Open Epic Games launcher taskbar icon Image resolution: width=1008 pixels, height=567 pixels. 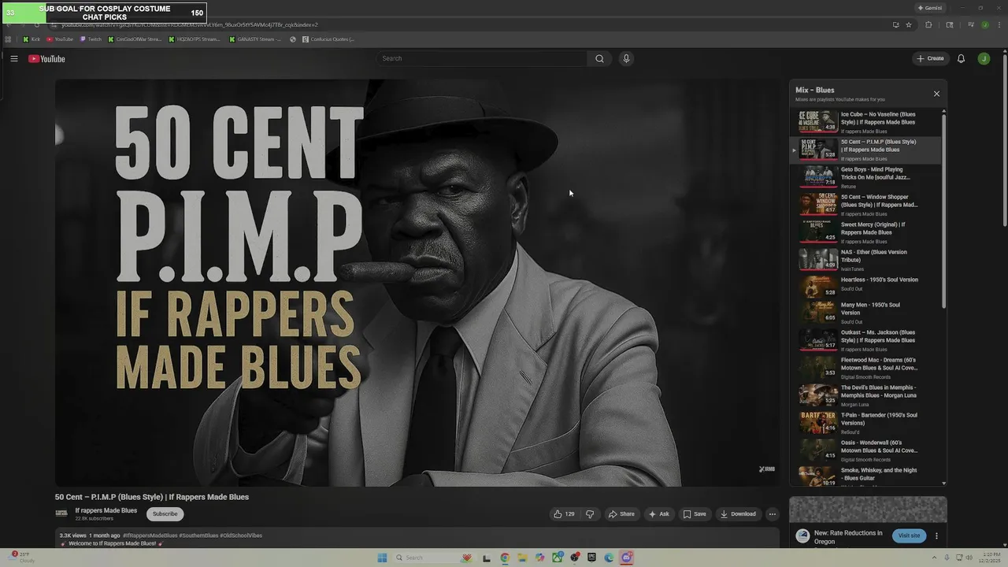point(592,558)
